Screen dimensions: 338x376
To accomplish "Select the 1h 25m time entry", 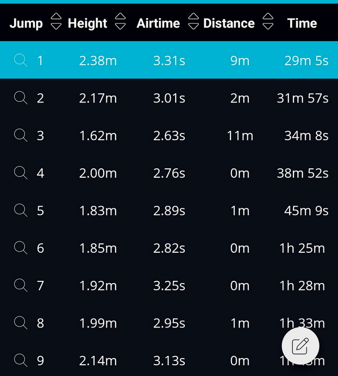I will coord(303,248).
